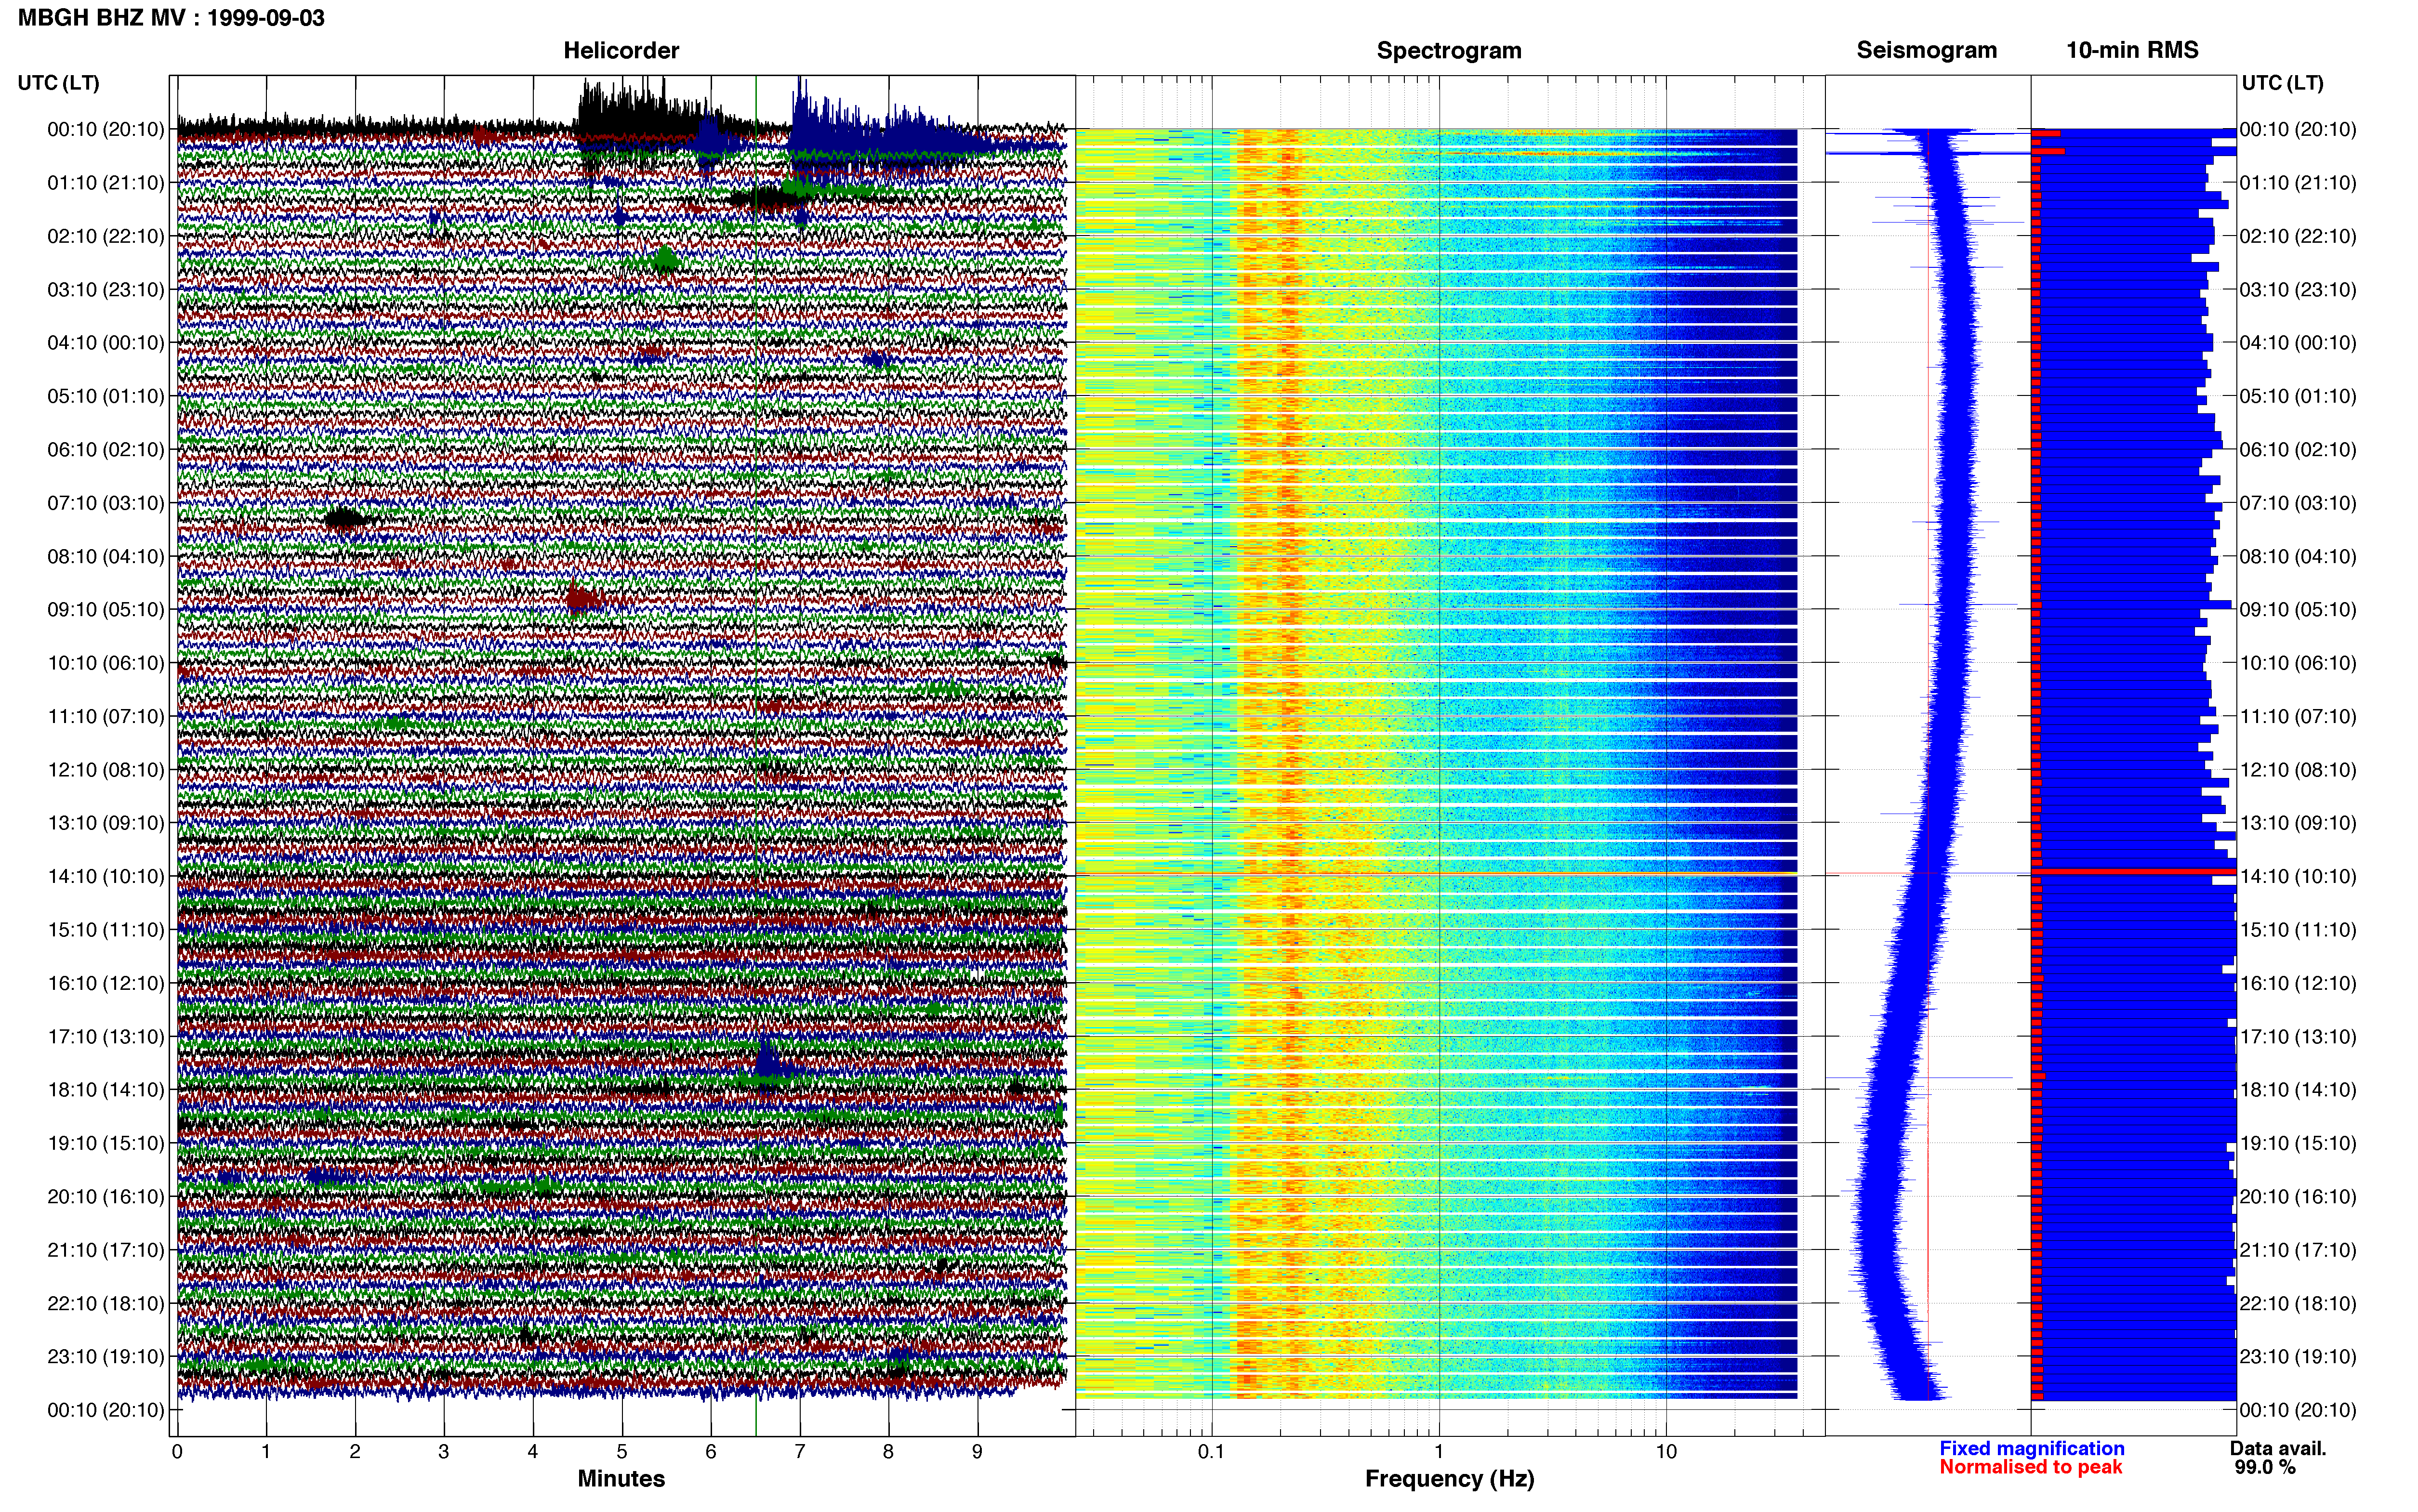Click the 99.0 % data availability value
The width and height of the screenshot is (2418, 1512).
(x=2265, y=1467)
